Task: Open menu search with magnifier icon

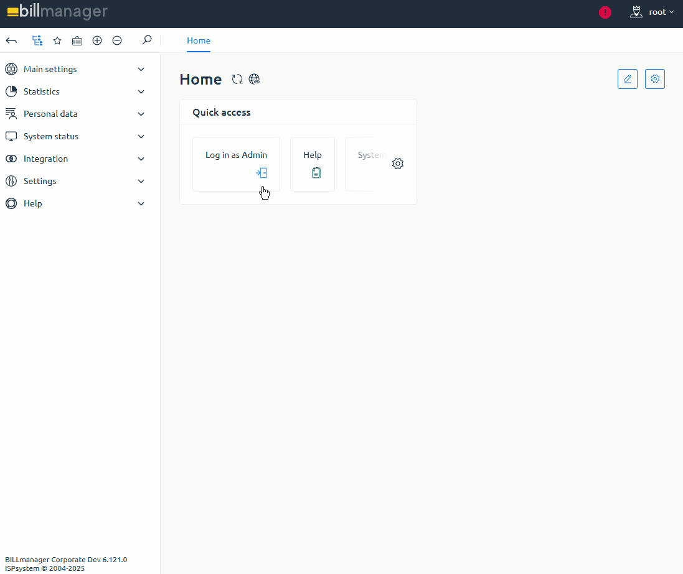Action: [x=147, y=40]
